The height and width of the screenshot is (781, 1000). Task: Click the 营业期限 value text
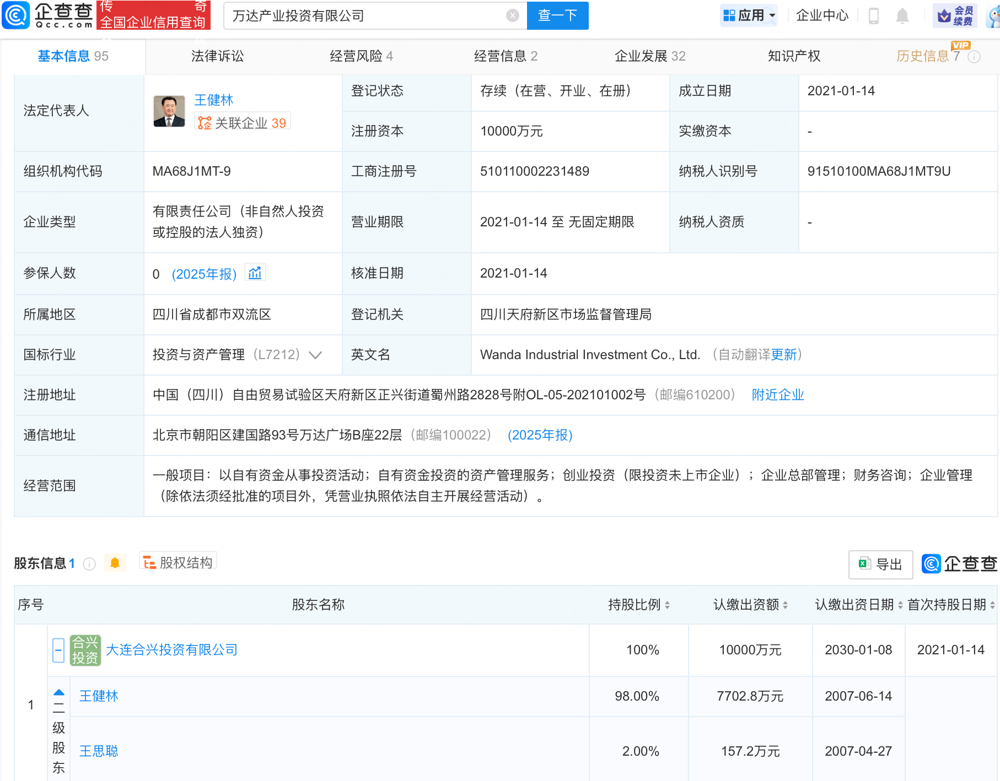(x=557, y=222)
